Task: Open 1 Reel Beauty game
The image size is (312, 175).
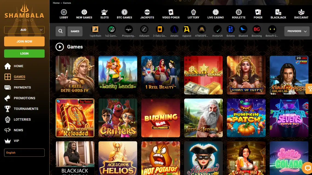Action: point(161,75)
